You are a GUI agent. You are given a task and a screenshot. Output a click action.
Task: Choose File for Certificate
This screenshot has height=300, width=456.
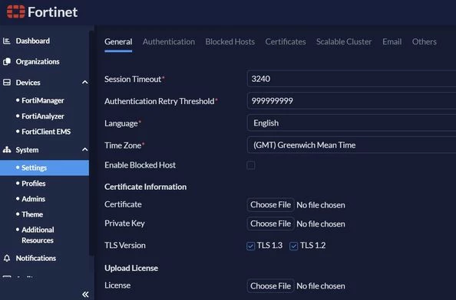270,204
